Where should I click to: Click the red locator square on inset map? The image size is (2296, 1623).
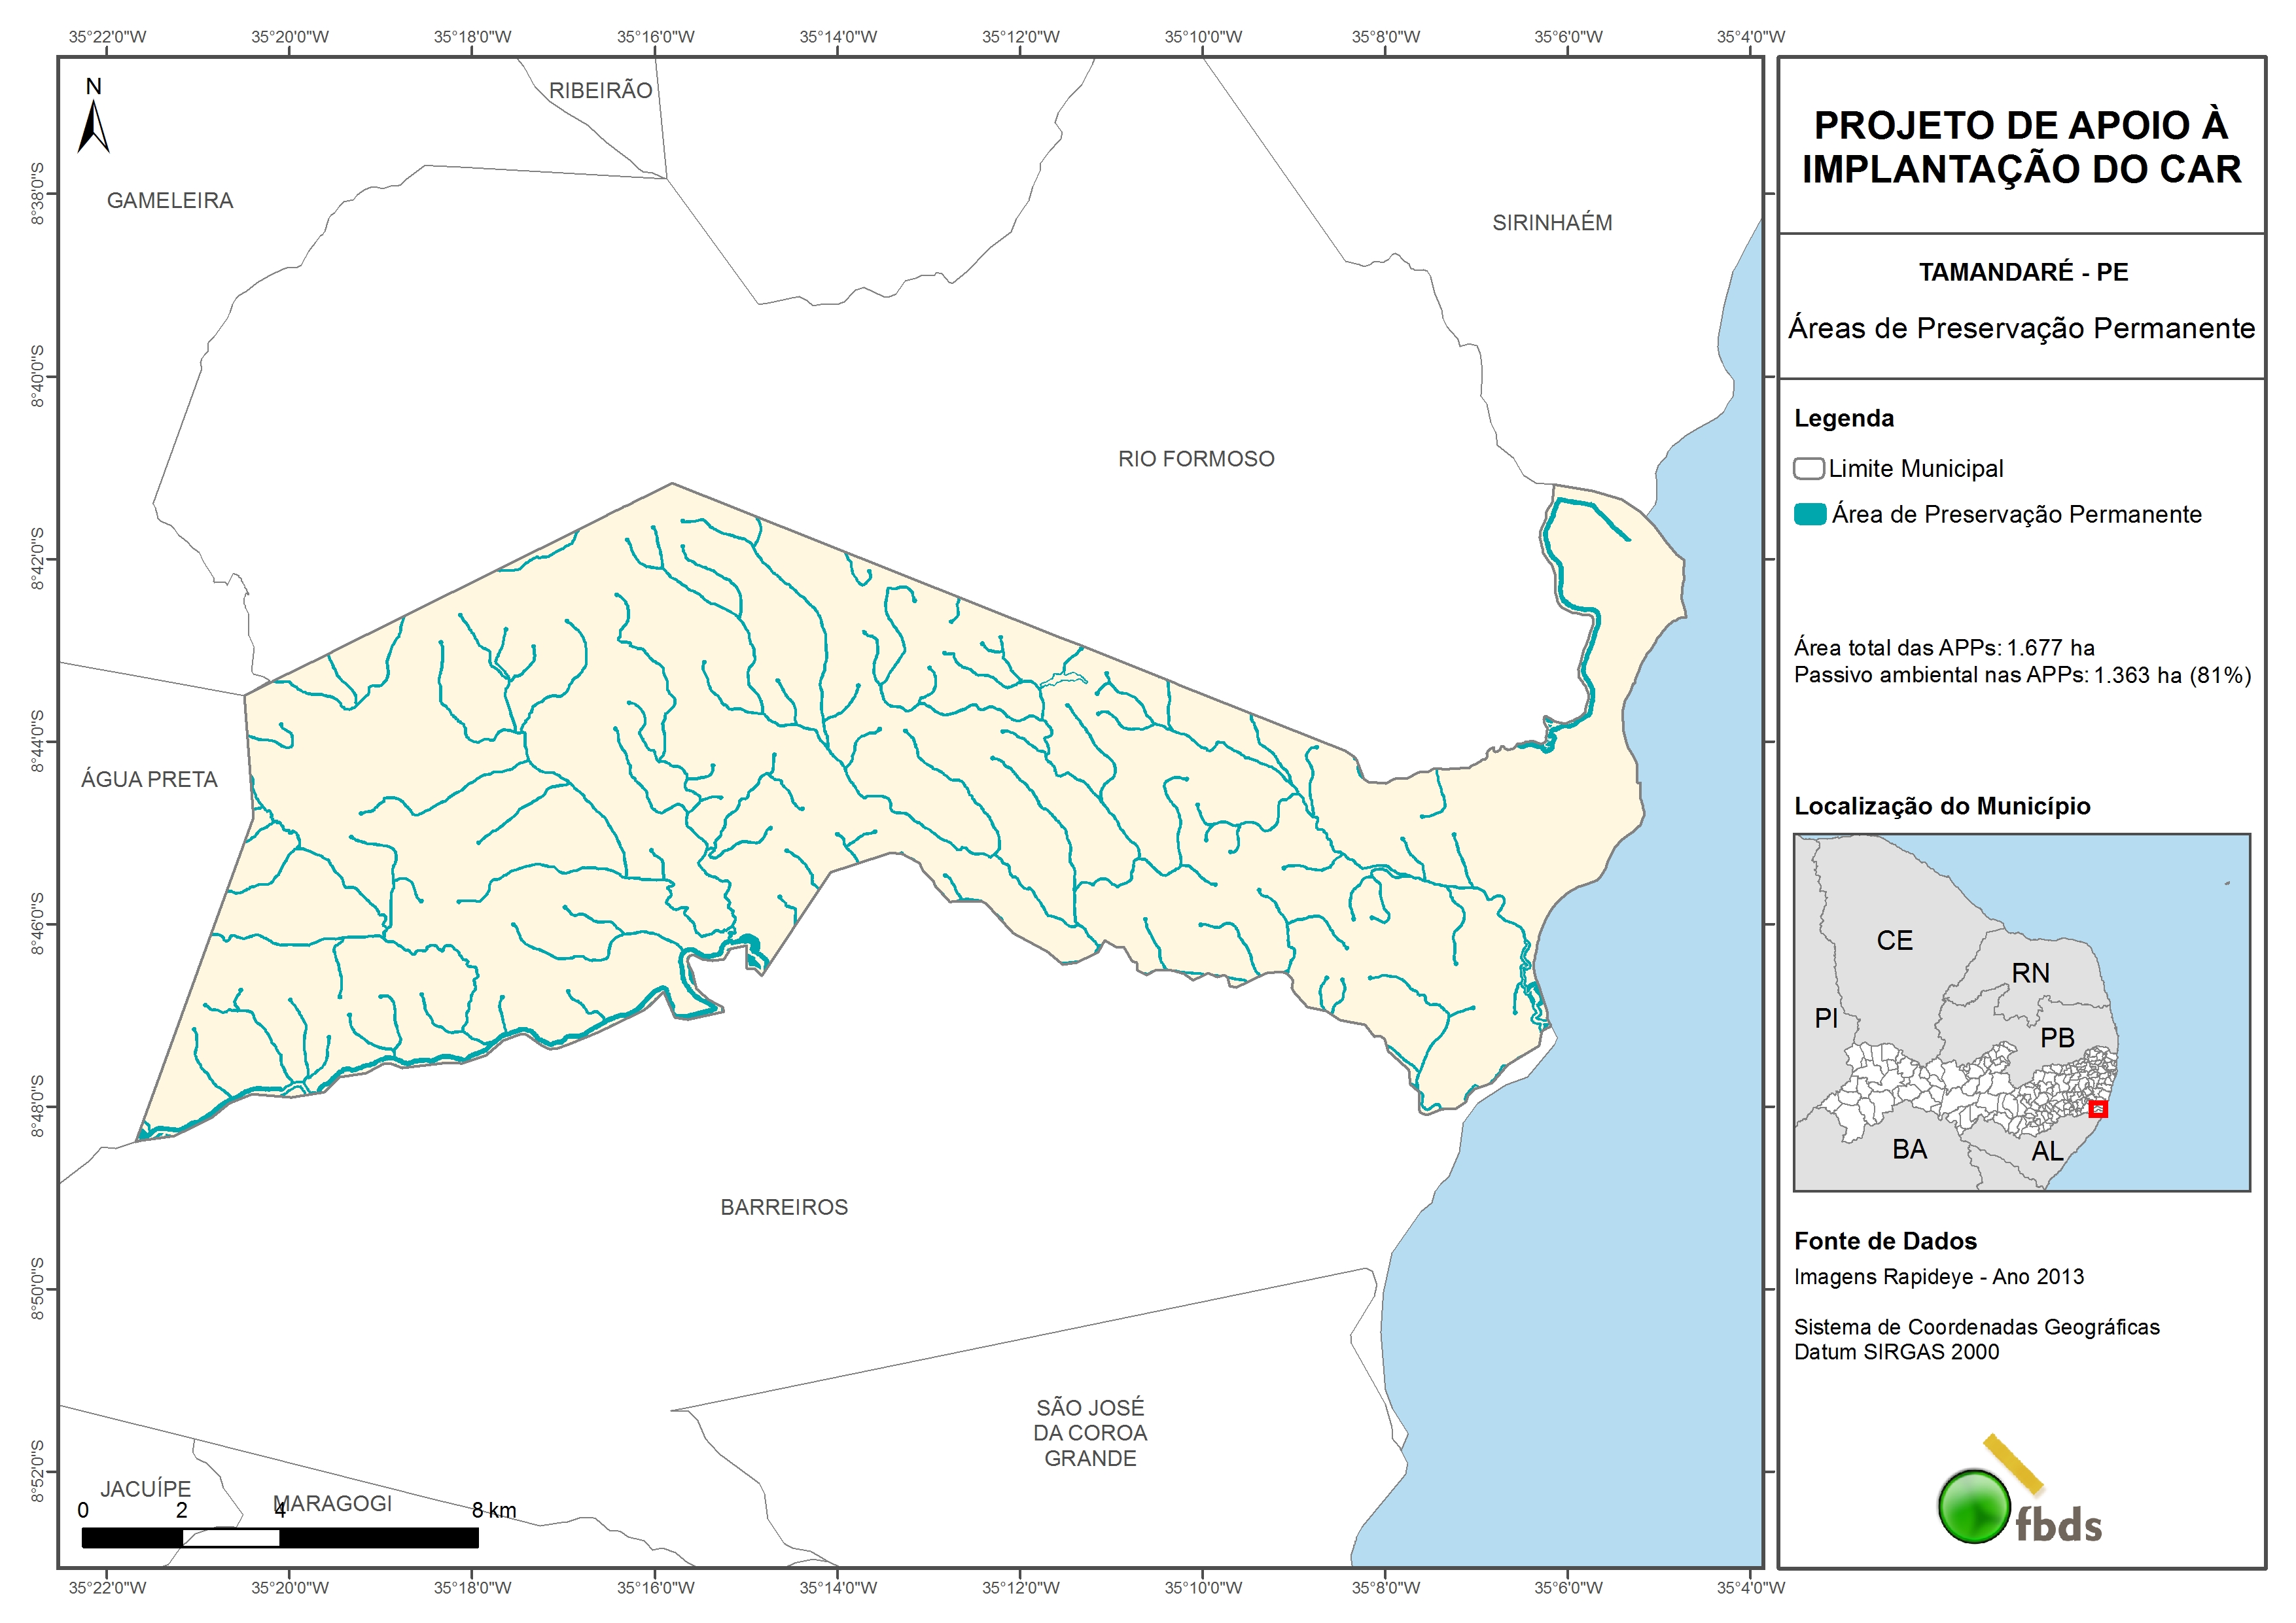coord(2098,1108)
